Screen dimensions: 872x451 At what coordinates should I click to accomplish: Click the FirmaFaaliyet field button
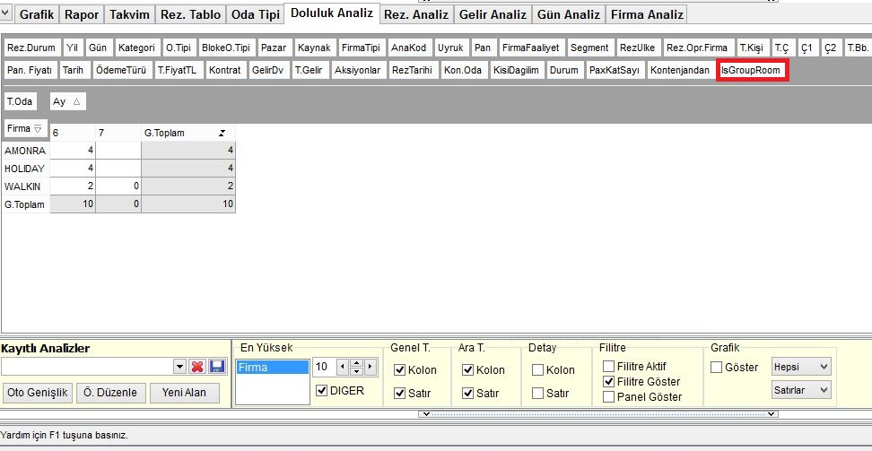click(x=530, y=48)
